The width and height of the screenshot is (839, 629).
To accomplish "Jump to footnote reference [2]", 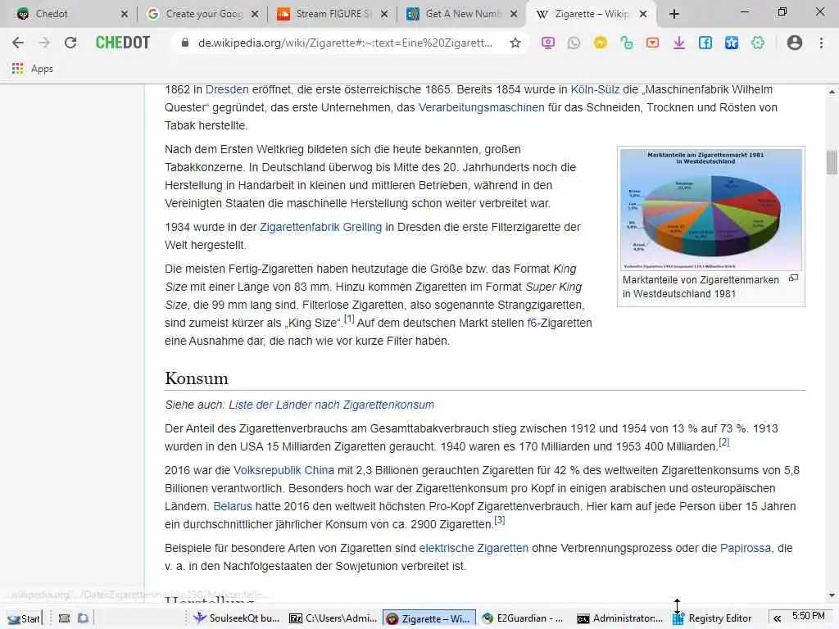I will click(724, 442).
